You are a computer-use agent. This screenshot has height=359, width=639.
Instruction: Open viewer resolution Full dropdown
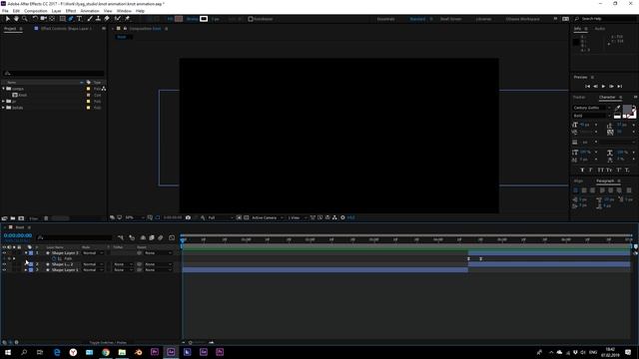(x=220, y=217)
